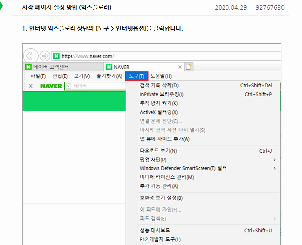Click the 2020.04.29 date text

pos(231,8)
